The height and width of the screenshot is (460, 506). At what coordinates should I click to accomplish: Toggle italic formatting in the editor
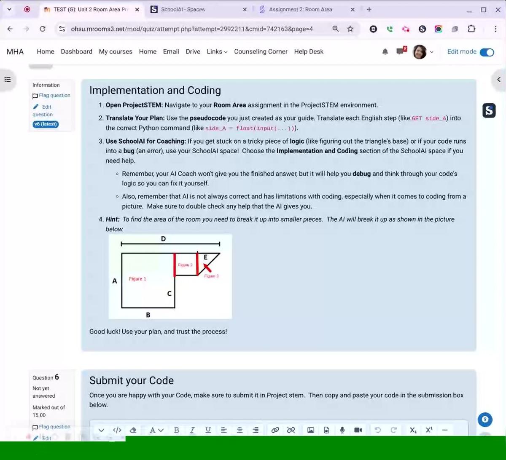coord(192,430)
